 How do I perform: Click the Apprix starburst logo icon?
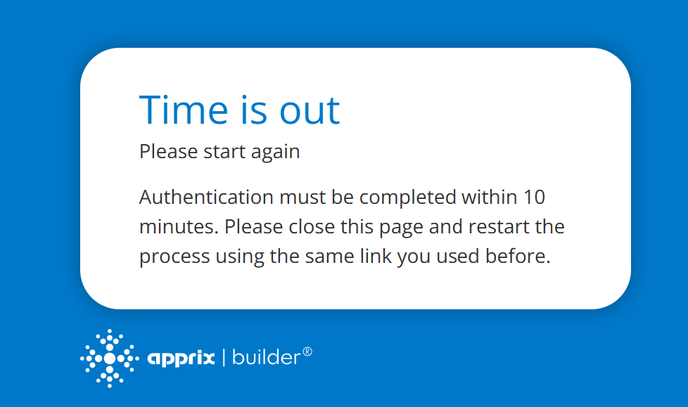pos(109,358)
